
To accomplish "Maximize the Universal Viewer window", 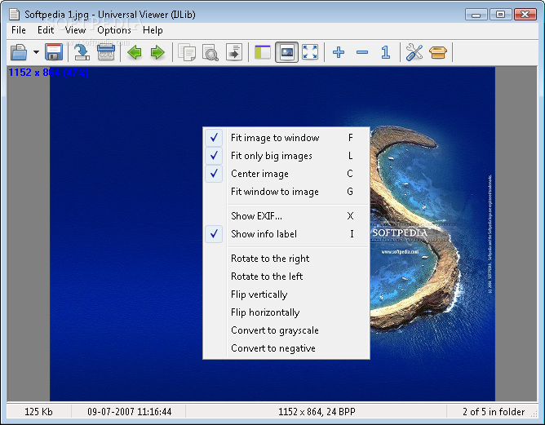I will (x=500, y=14).
